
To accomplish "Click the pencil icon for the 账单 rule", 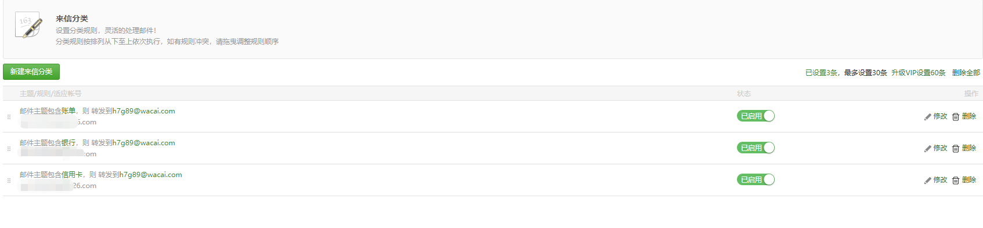I will (927, 116).
